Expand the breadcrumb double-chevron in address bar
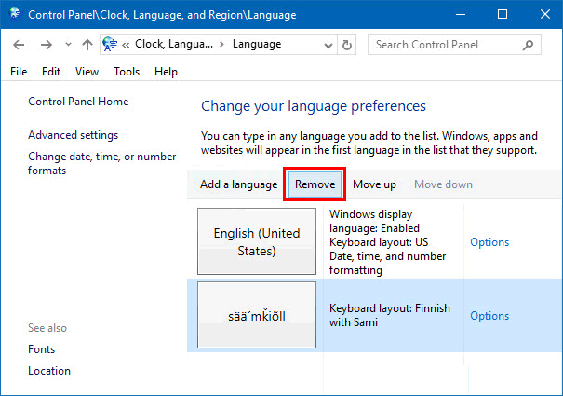 (125, 45)
